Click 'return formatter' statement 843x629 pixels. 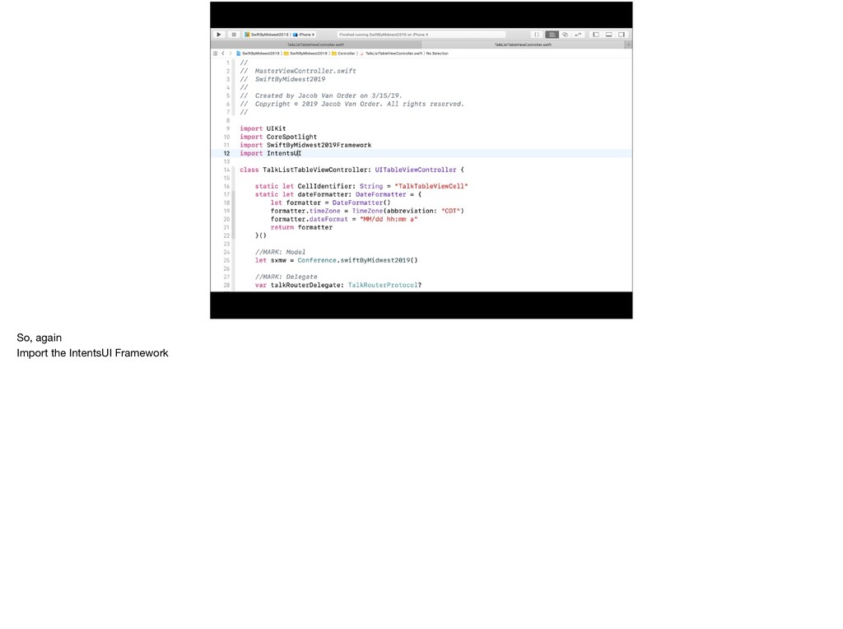301,227
